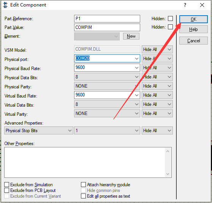
Task: Click the New element button
Action: click(x=131, y=36)
